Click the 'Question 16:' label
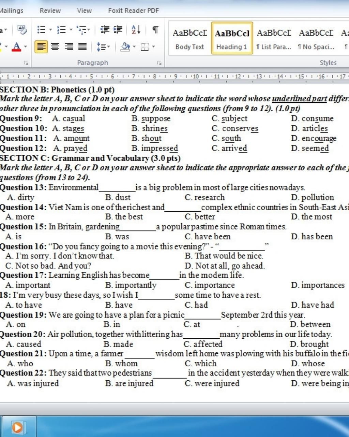Viewport: 349px width, 437px height. tap(22, 246)
